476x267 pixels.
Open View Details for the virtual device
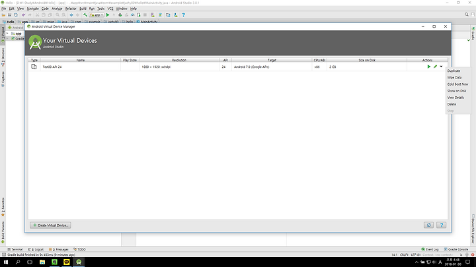(456, 98)
